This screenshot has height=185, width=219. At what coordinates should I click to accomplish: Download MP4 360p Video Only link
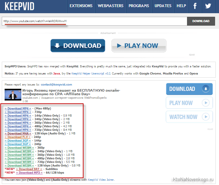click(x=18, y=123)
